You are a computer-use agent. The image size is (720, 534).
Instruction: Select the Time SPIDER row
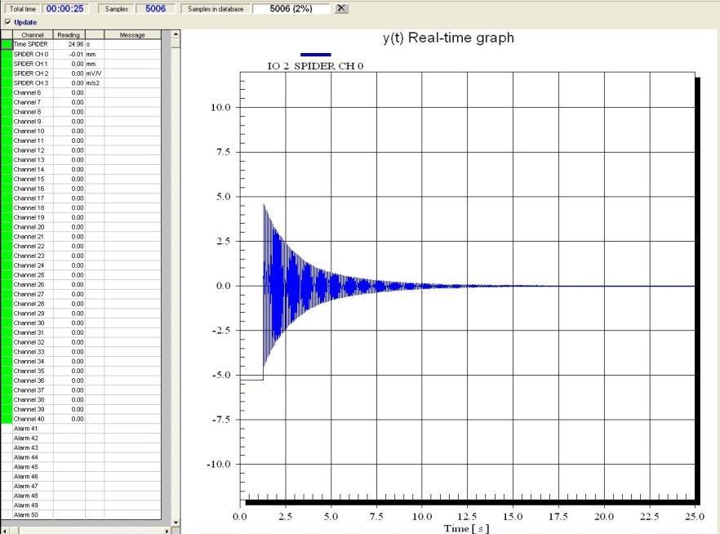point(81,44)
